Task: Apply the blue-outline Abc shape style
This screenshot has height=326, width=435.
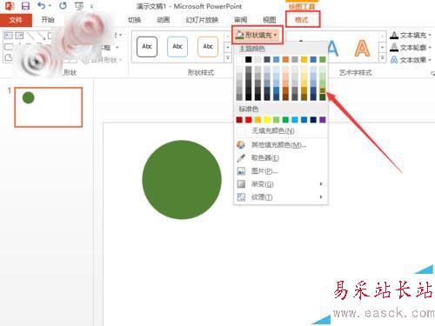Action: click(177, 46)
